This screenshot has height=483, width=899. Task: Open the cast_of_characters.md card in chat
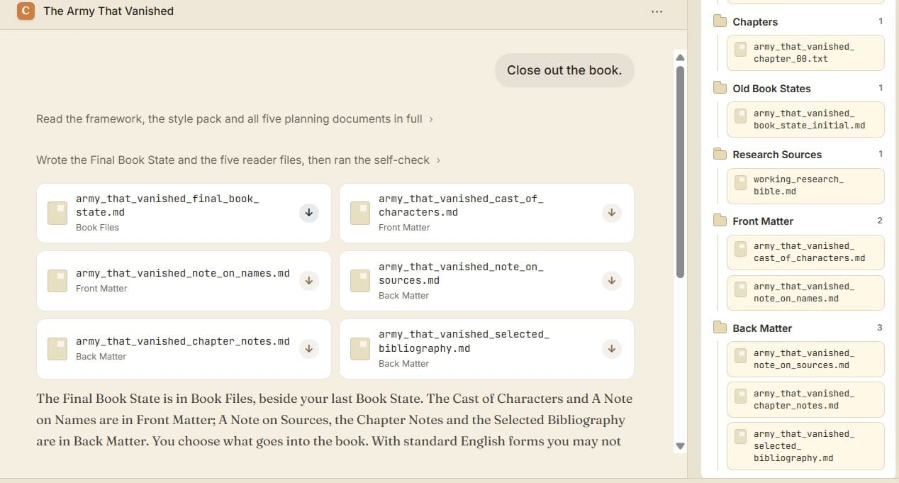point(486,213)
